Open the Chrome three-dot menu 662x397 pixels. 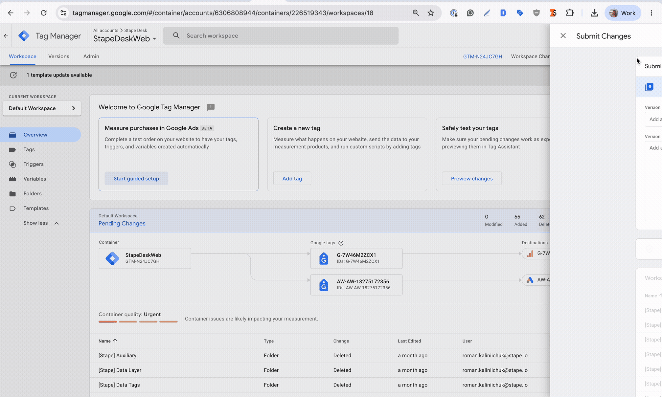pyautogui.click(x=651, y=13)
